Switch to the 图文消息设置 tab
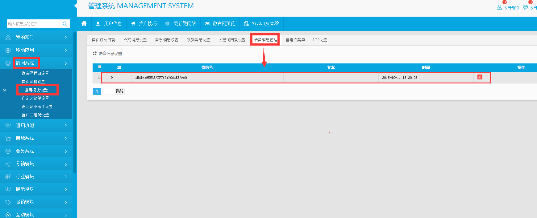 (x=135, y=40)
